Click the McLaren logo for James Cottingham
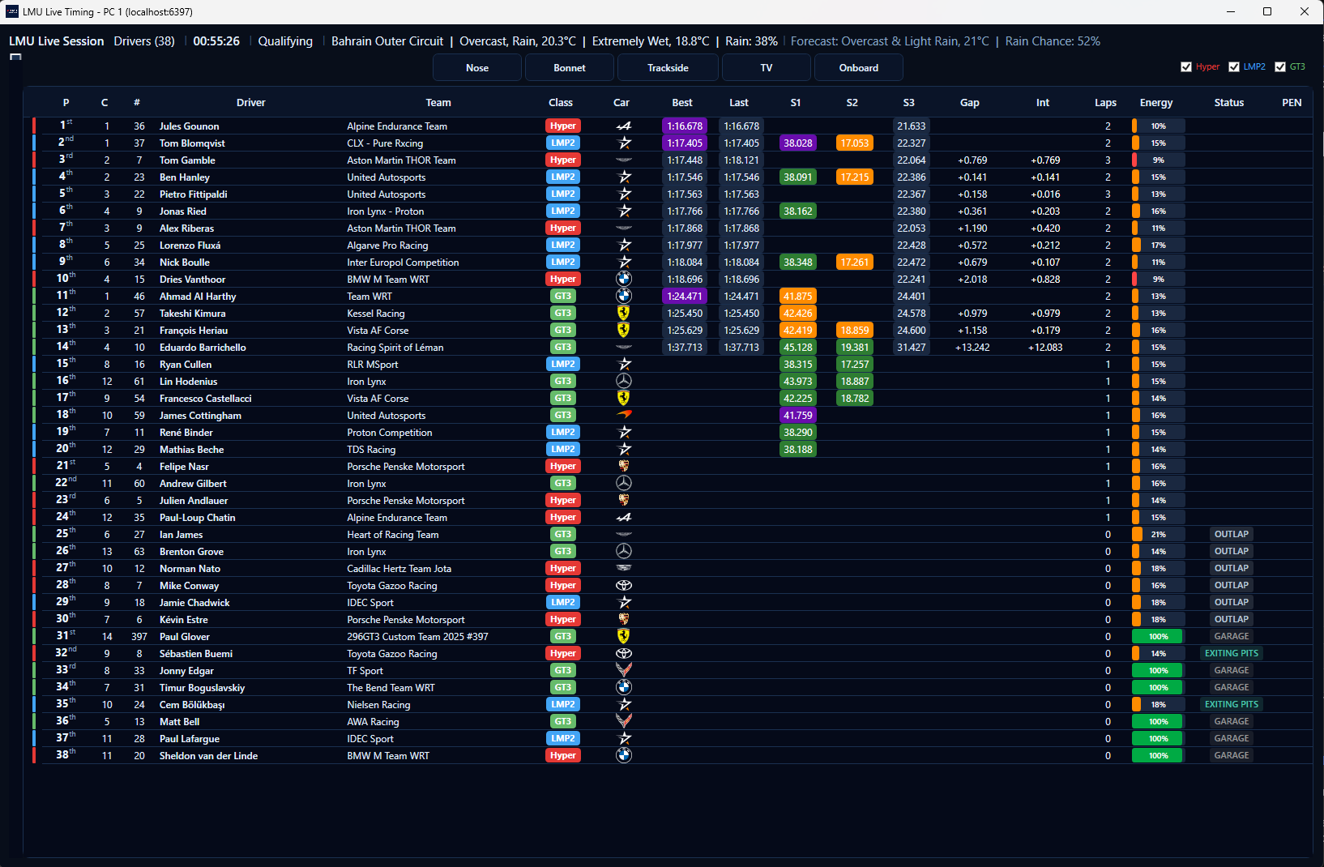Viewport: 1324px width, 867px height. point(624,415)
